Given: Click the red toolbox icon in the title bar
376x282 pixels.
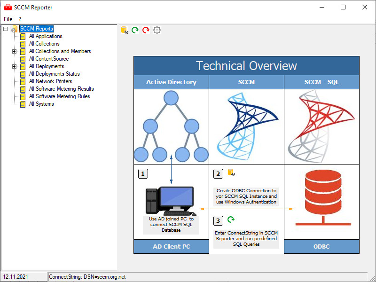Looking at the screenshot, I should (x=8, y=8).
